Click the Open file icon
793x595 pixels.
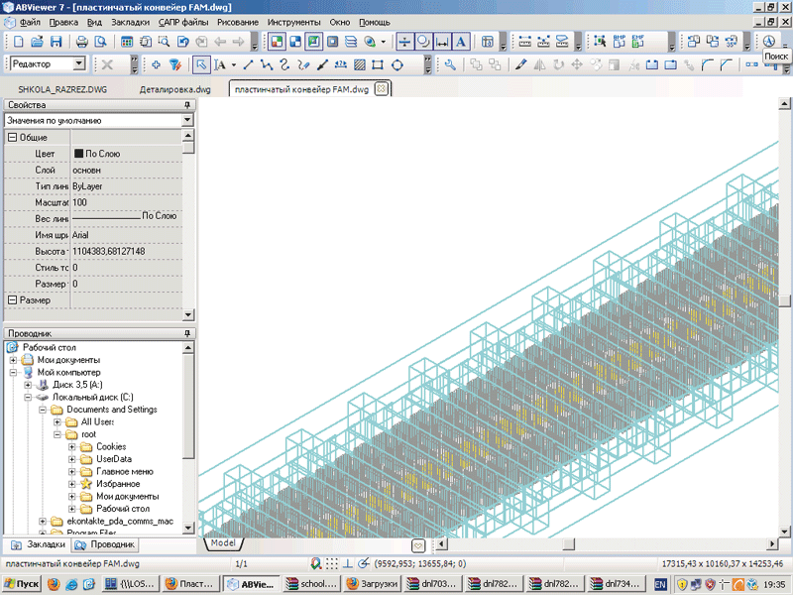pos(36,42)
